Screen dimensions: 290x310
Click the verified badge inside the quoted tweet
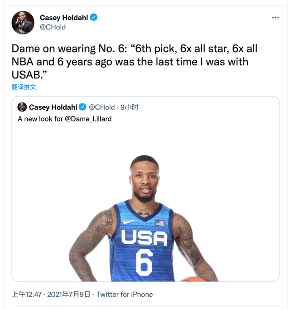tap(83, 107)
